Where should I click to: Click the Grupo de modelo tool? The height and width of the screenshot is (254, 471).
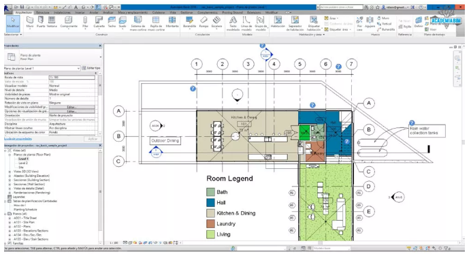[261, 23]
